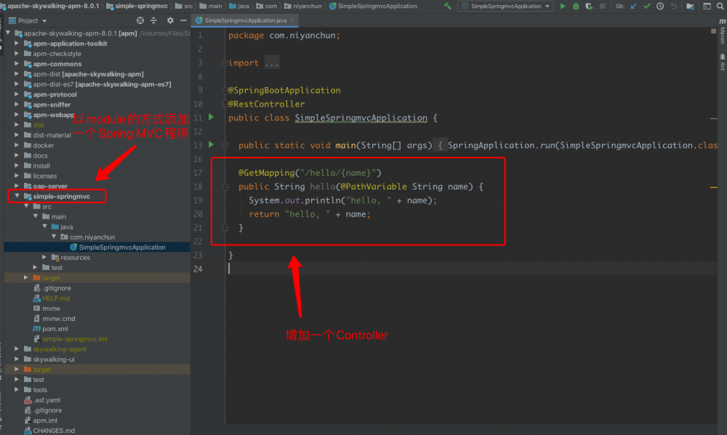Click run gutter arrow beside main method
The width and height of the screenshot is (727, 435).
(x=212, y=145)
